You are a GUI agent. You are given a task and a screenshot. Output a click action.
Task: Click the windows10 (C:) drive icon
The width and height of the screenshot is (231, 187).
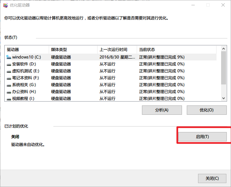[9, 57]
